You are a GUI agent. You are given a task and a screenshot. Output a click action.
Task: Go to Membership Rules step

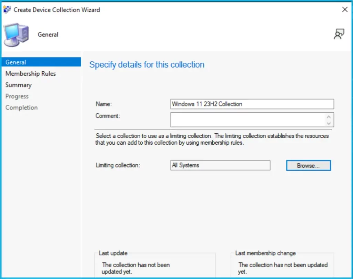pos(31,74)
